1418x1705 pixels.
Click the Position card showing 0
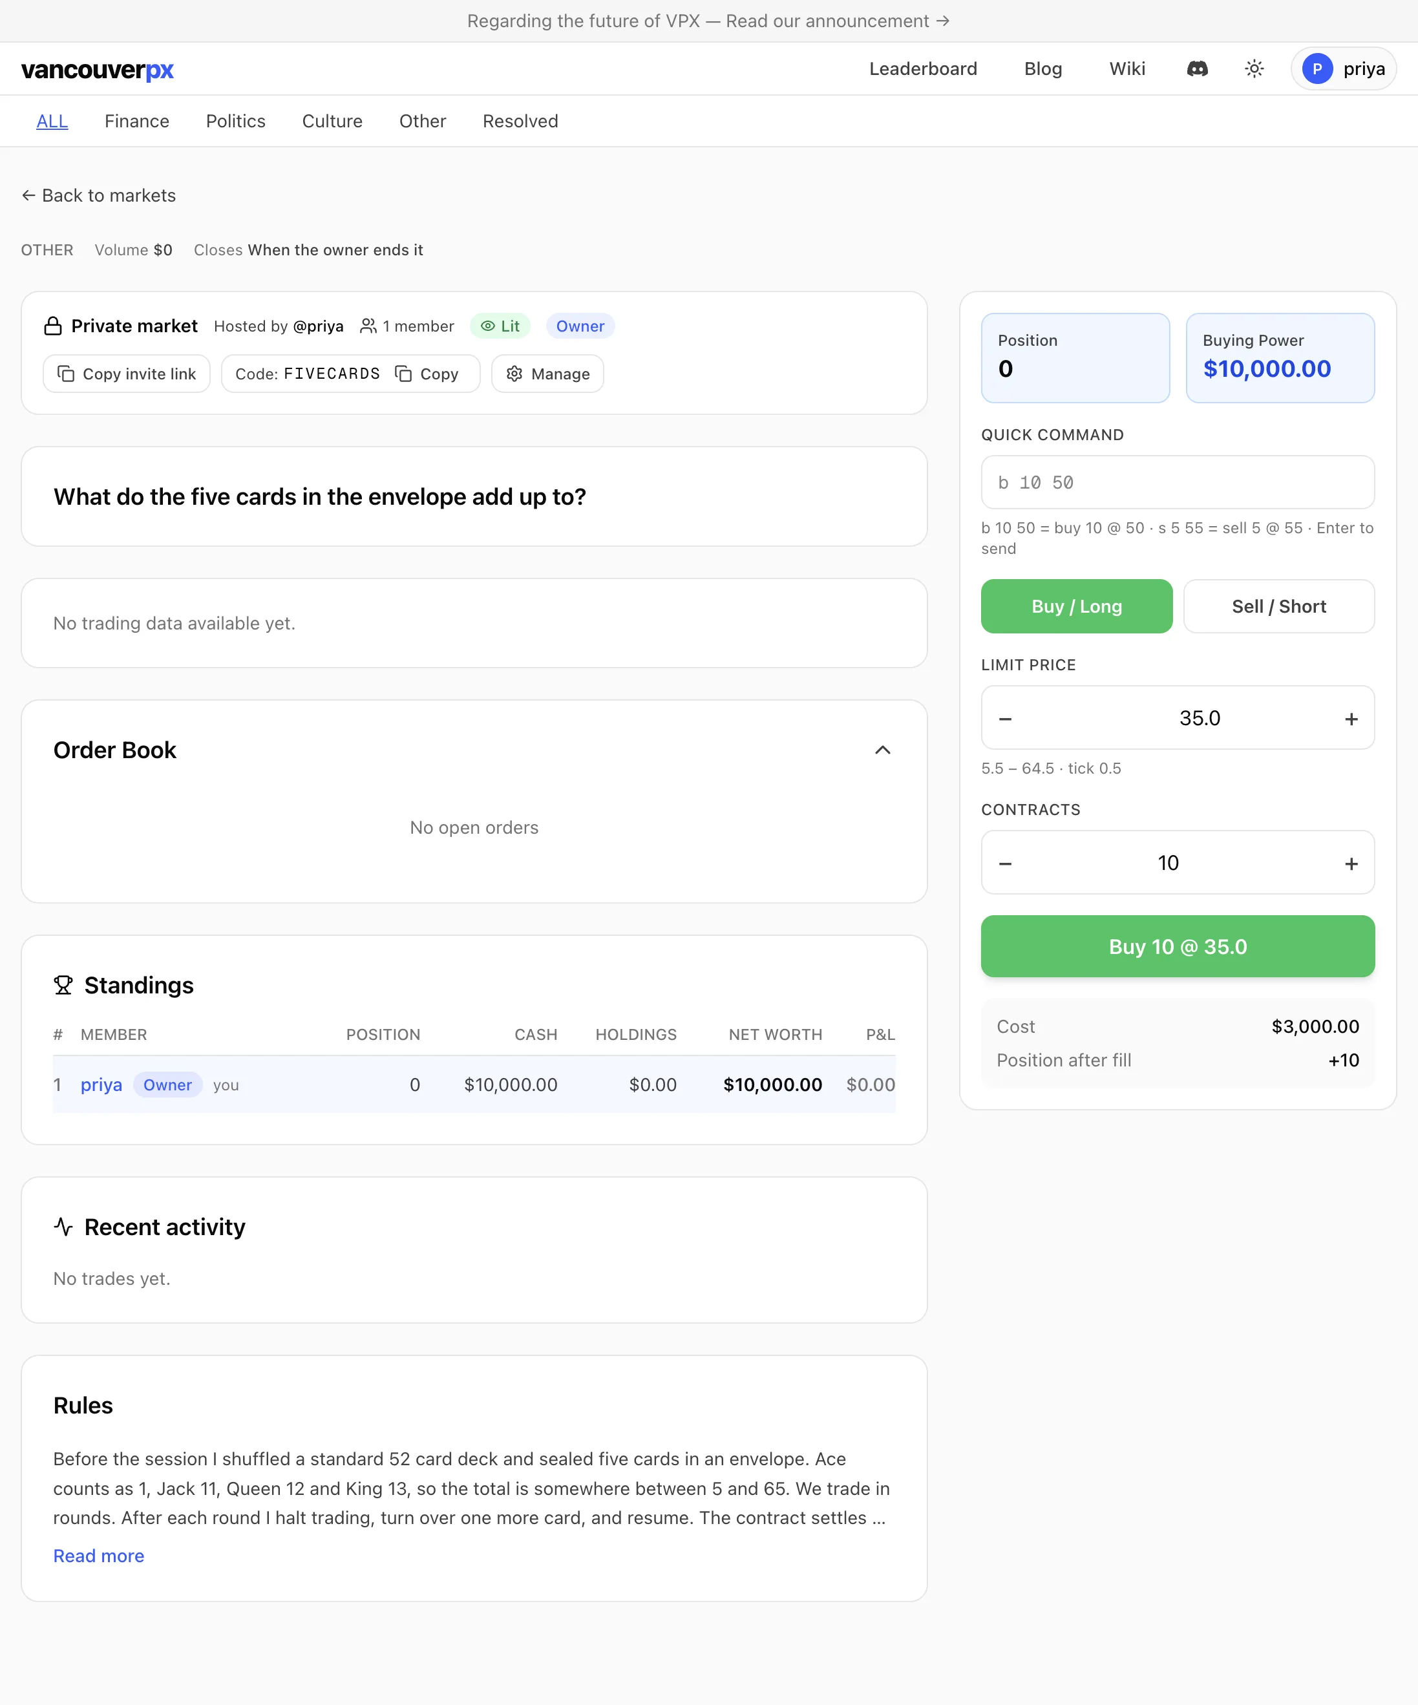tap(1075, 358)
